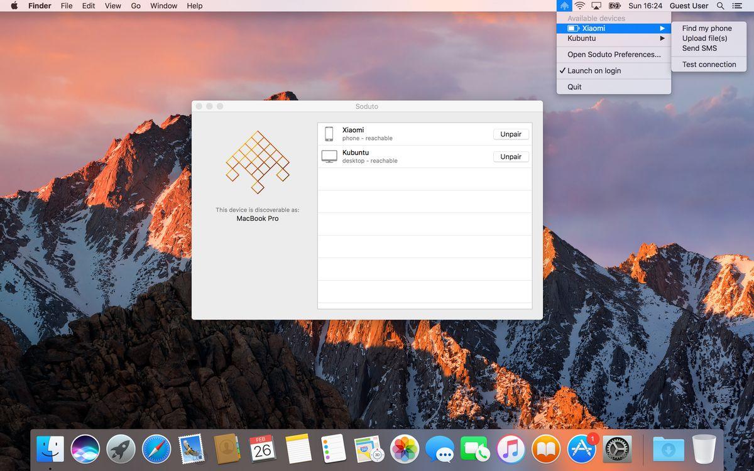Screen dimensions: 754x471
Task: Open App Store from the dock
Action: pos(581,449)
